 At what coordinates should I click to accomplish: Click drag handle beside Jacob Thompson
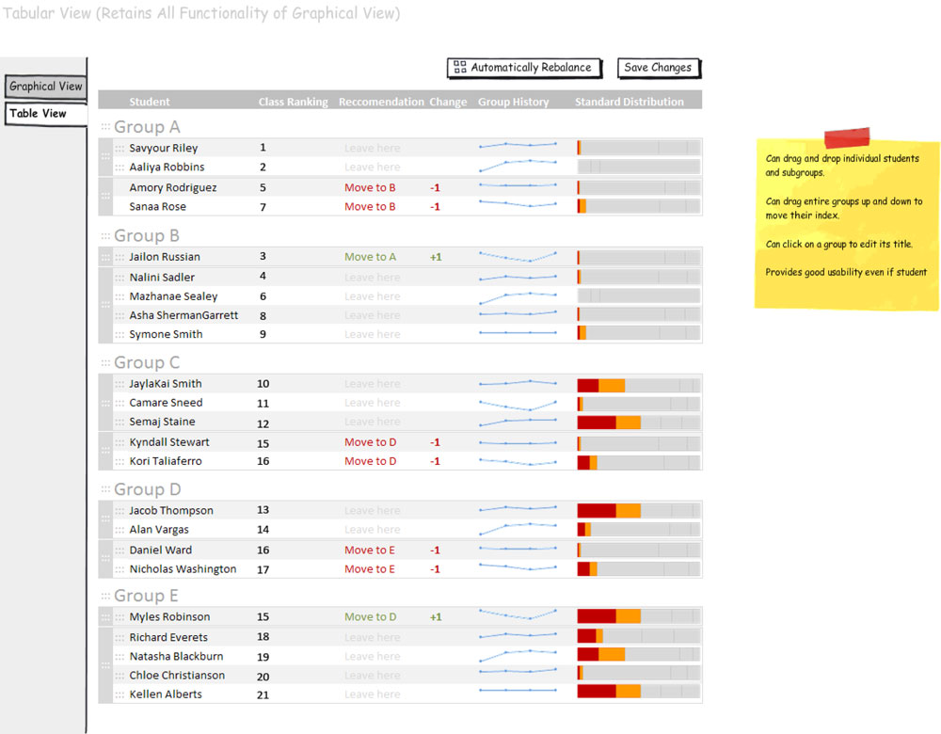[x=120, y=511]
